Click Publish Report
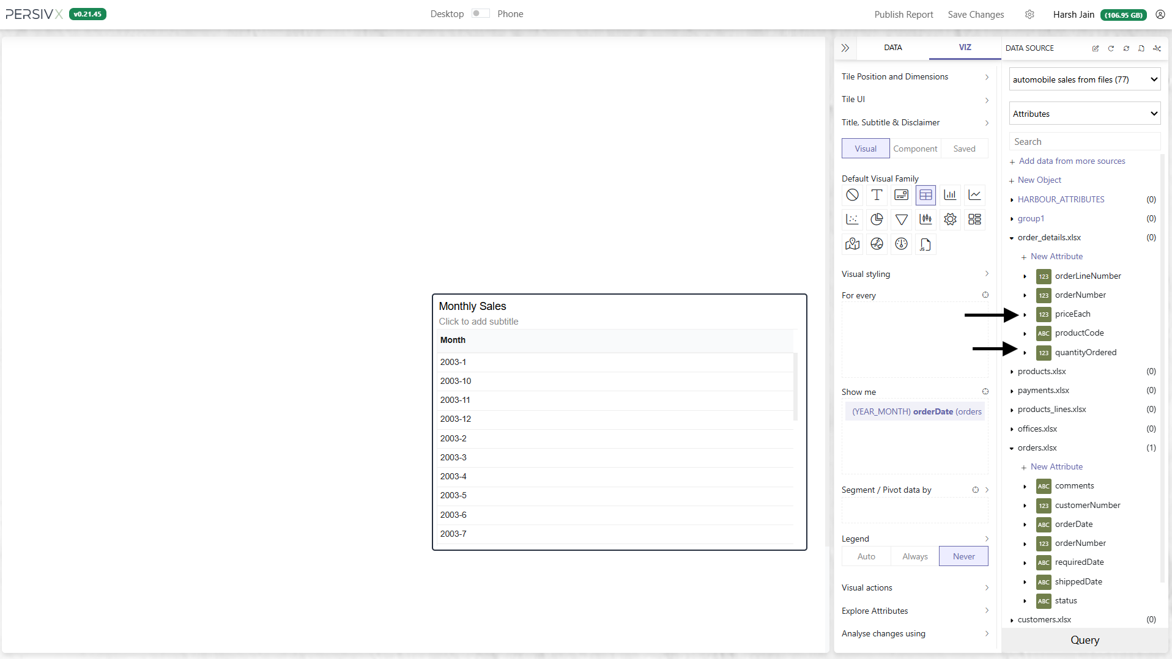 point(903,14)
